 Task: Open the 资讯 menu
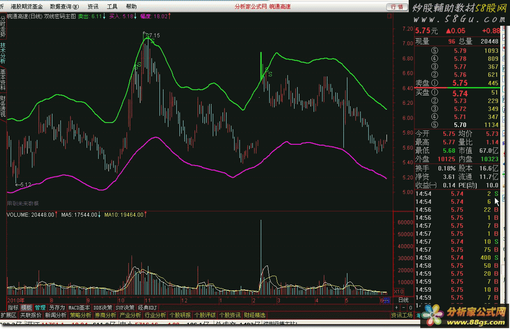coord(93,7)
